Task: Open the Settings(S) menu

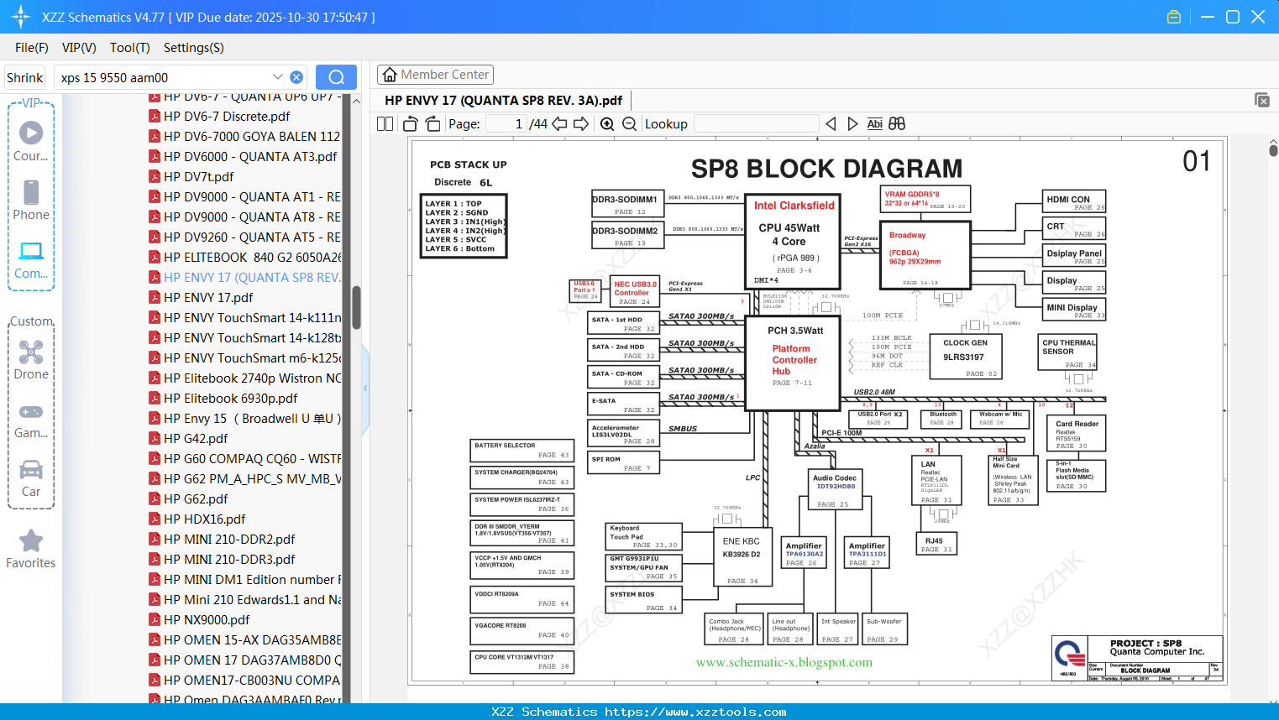Action: pos(194,48)
